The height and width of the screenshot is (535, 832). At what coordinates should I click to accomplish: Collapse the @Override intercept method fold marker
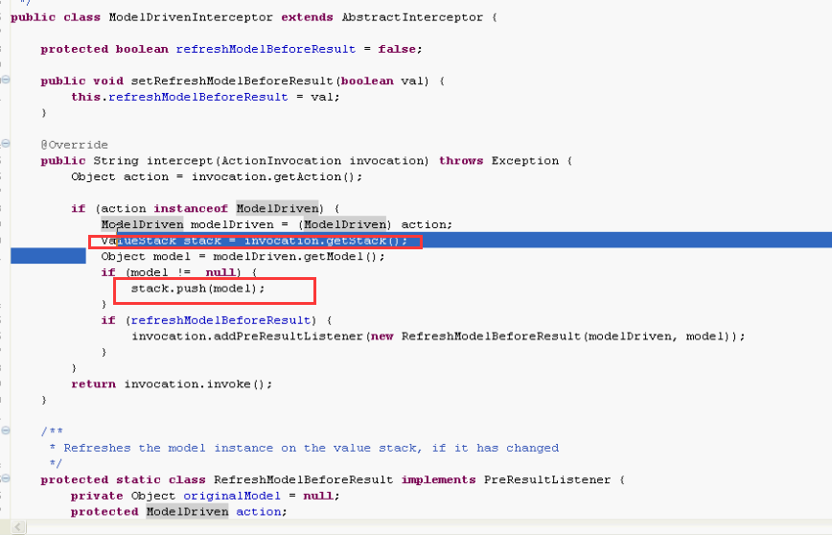(x=6, y=144)
